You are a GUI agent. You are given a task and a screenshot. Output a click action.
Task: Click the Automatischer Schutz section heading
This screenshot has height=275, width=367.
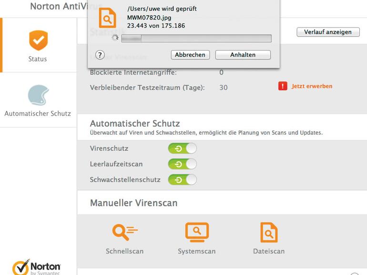click(135, 123)
